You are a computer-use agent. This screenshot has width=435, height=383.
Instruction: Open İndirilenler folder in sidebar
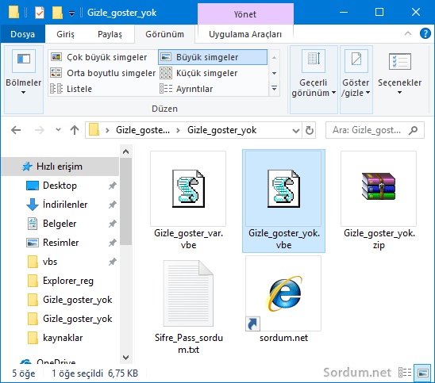click(x=65, y=205)
